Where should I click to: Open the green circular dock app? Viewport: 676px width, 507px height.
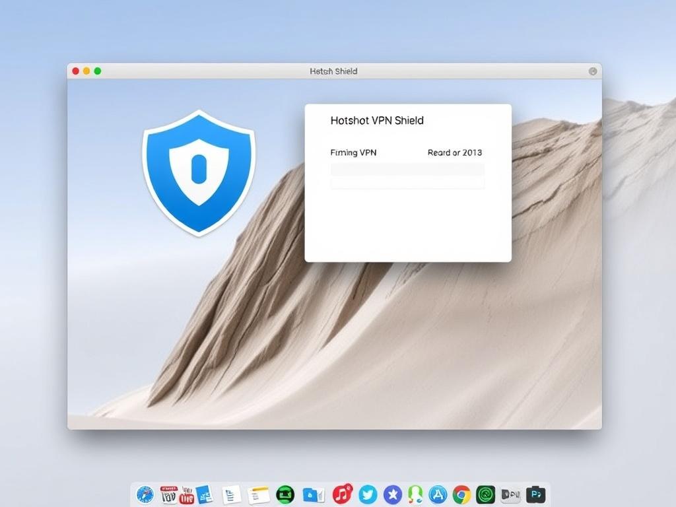(285, 494)
